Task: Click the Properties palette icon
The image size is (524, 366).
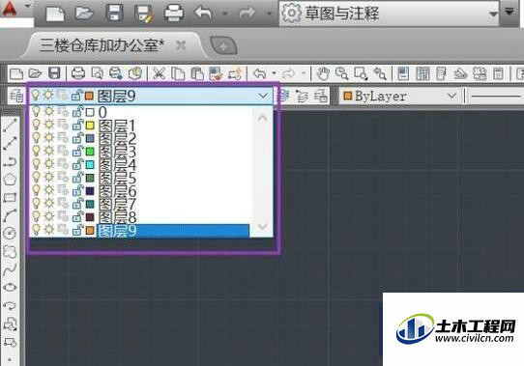Action: pos(403,73)
